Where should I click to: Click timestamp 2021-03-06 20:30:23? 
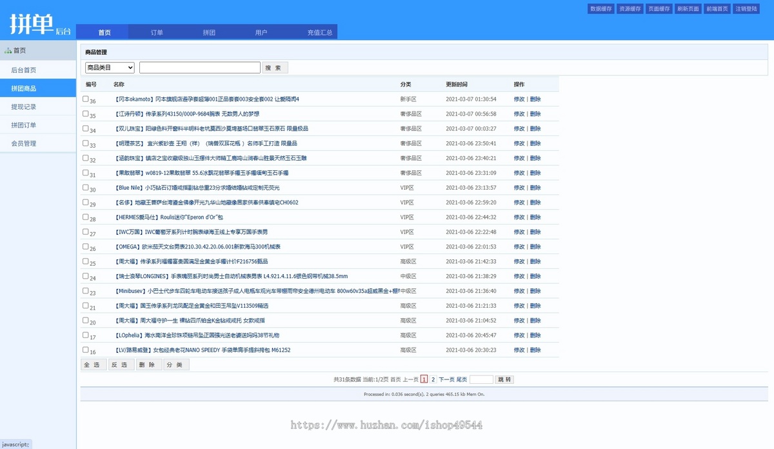pos(471,350)
